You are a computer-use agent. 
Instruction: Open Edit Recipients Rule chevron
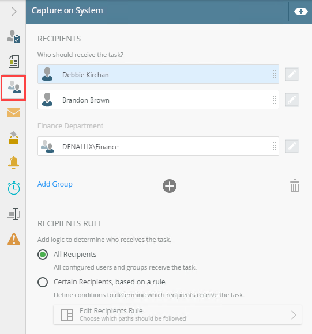294,315
